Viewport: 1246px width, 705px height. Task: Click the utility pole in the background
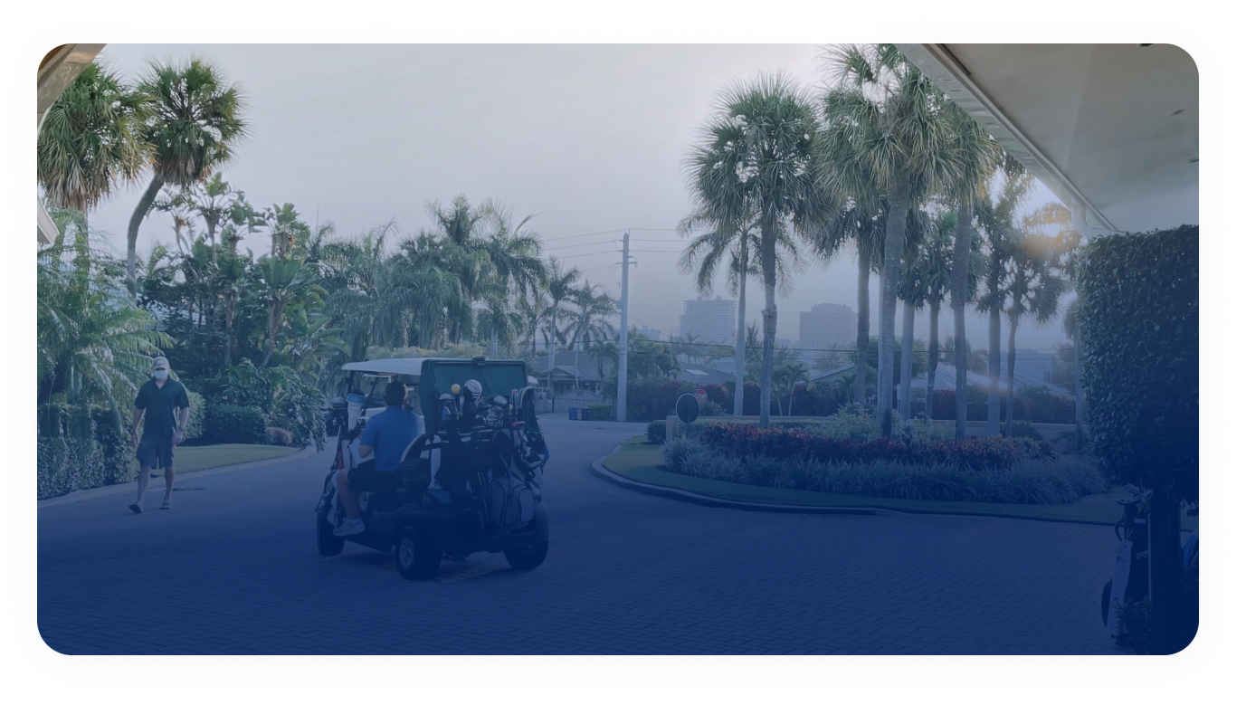click(623, 326)
